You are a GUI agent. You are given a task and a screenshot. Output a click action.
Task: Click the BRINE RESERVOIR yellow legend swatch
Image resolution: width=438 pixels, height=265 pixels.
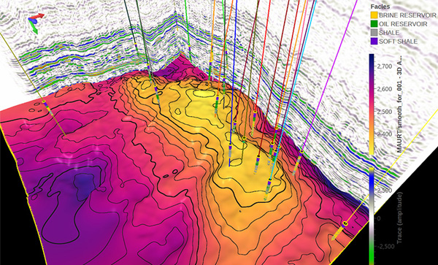374,15
